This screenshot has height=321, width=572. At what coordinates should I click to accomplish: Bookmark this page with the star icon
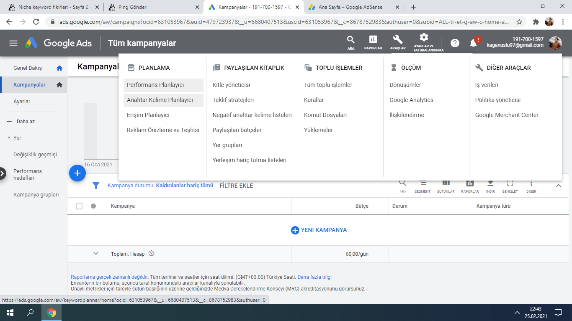tap(519, 22)
